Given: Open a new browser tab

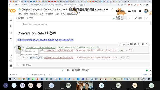Looking at the screenshot, I should coord(129,1).
